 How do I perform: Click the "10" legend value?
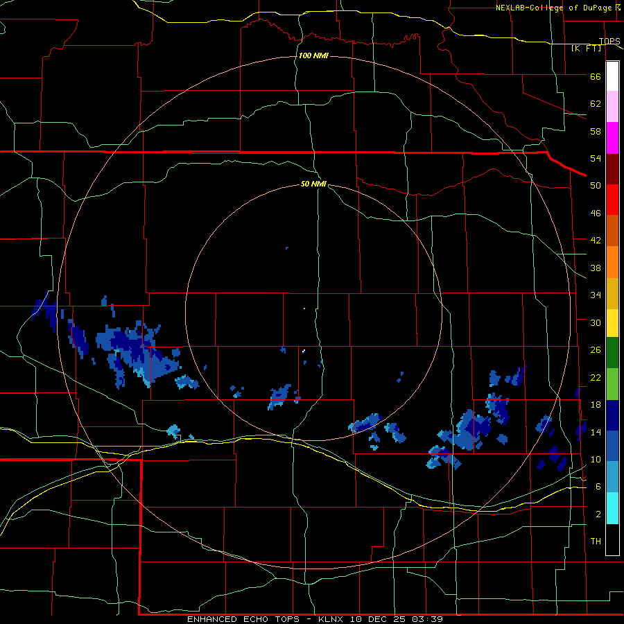coord(596,460)
